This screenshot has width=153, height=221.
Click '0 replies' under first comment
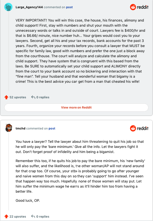(43, 97)
